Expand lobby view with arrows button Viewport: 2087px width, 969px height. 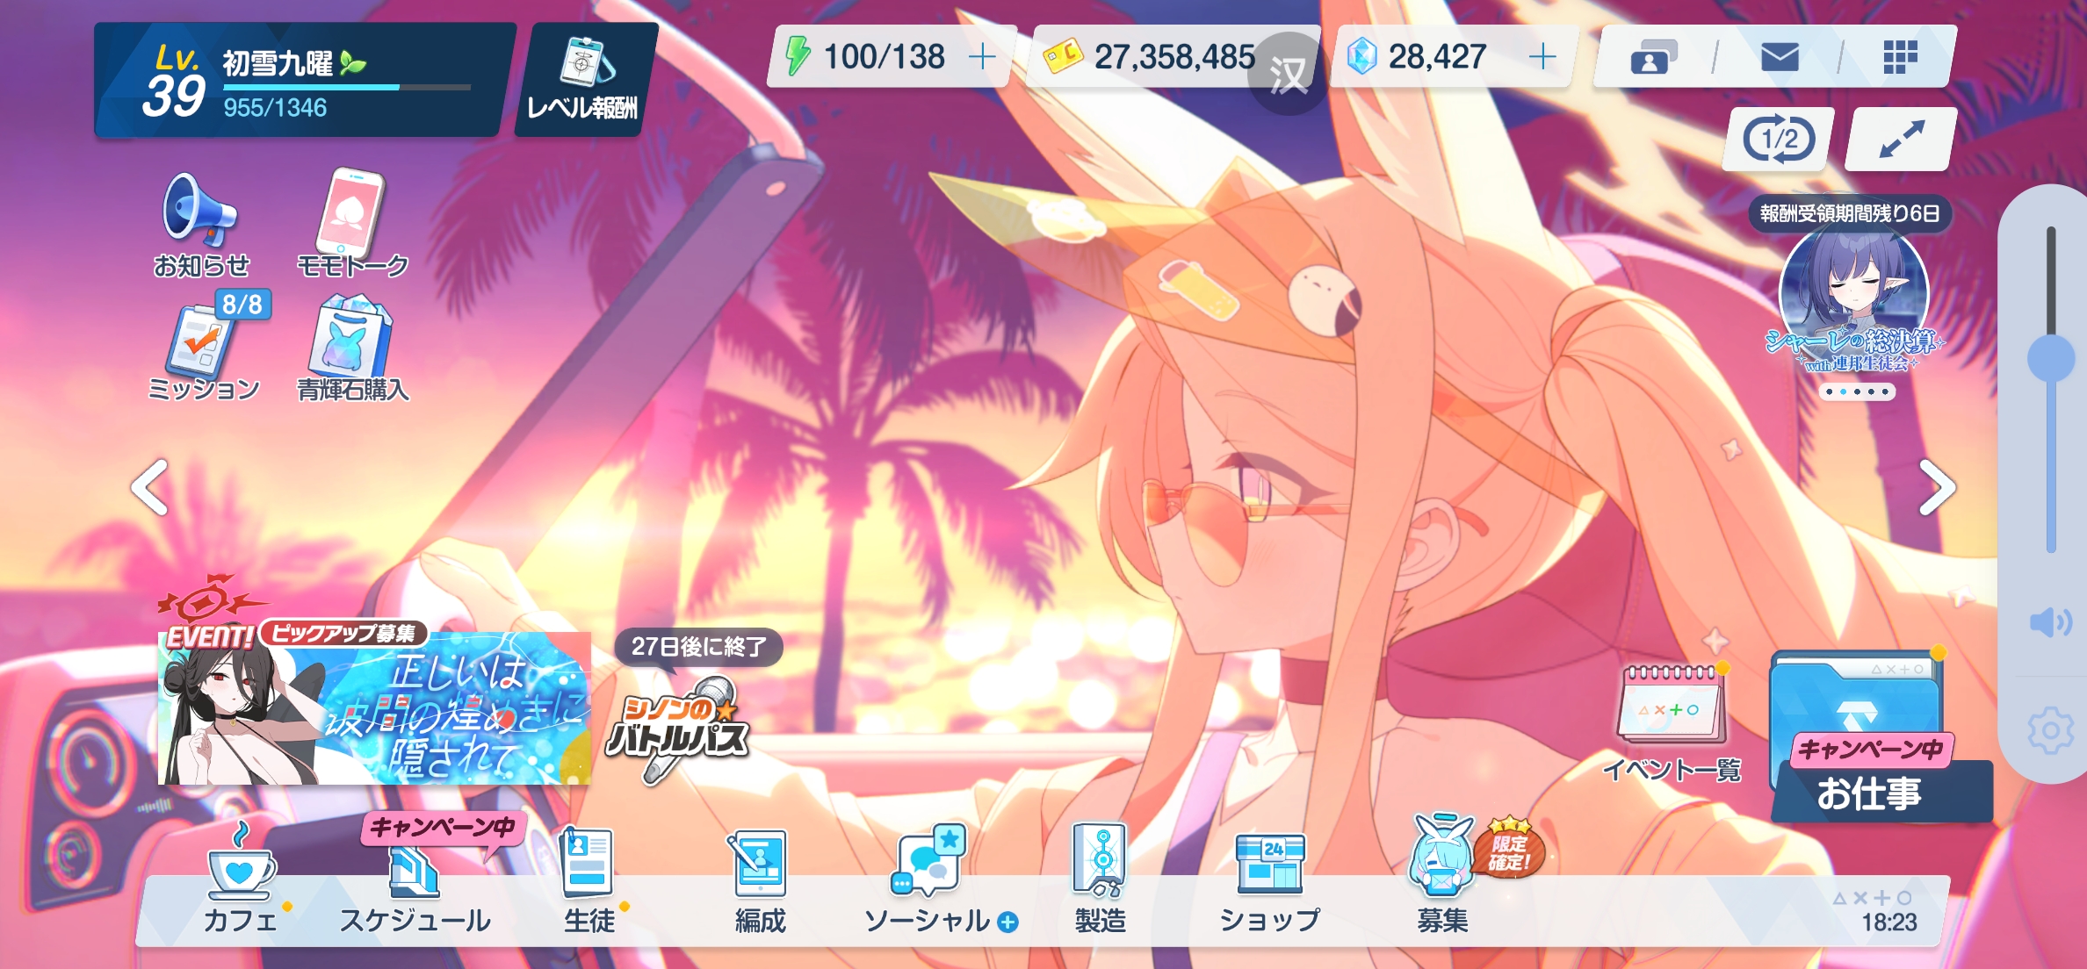pyautogui.click(x=1901, y=139)
